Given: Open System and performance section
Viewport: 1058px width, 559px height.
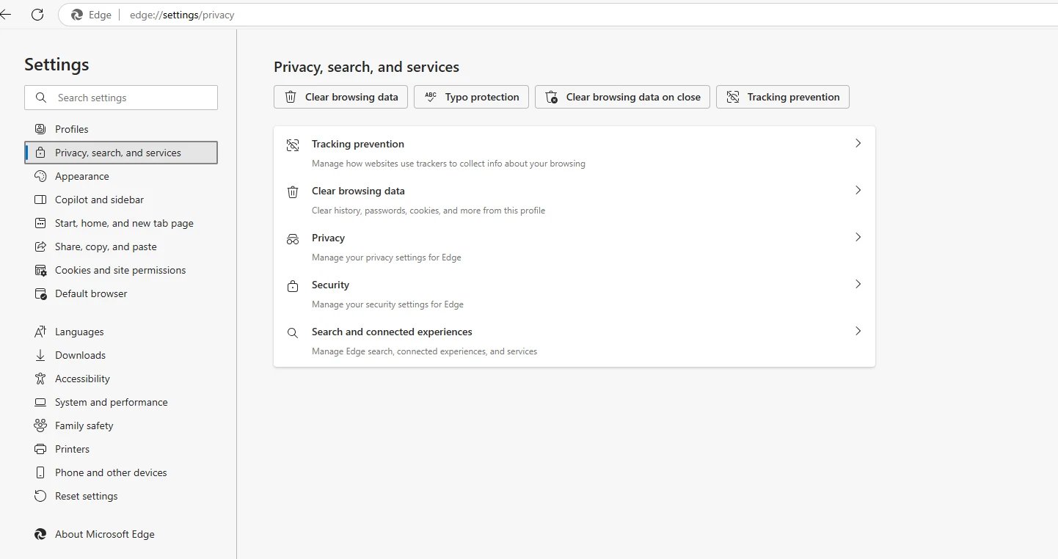Looking at the screenshot, I should point(121,402).
